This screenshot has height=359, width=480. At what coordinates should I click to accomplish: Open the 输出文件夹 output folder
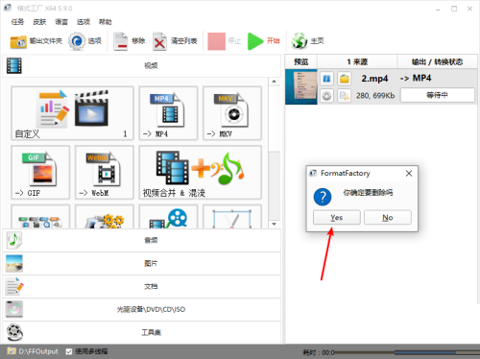point(18,41)
